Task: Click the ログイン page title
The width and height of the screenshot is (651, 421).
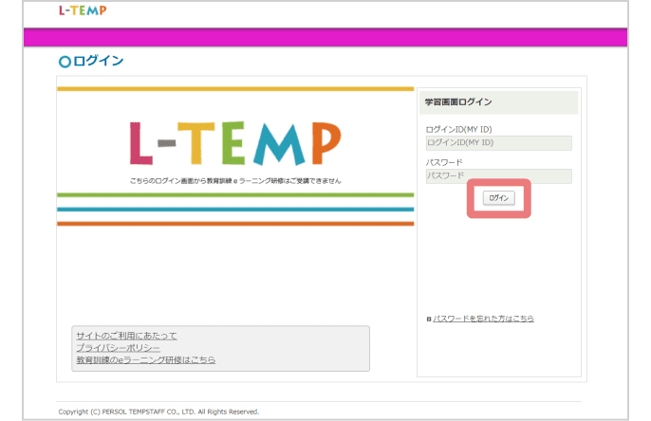Action: pos(99,61)
